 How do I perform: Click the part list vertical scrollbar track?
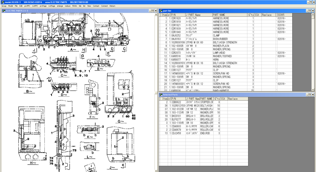(313, 52)
